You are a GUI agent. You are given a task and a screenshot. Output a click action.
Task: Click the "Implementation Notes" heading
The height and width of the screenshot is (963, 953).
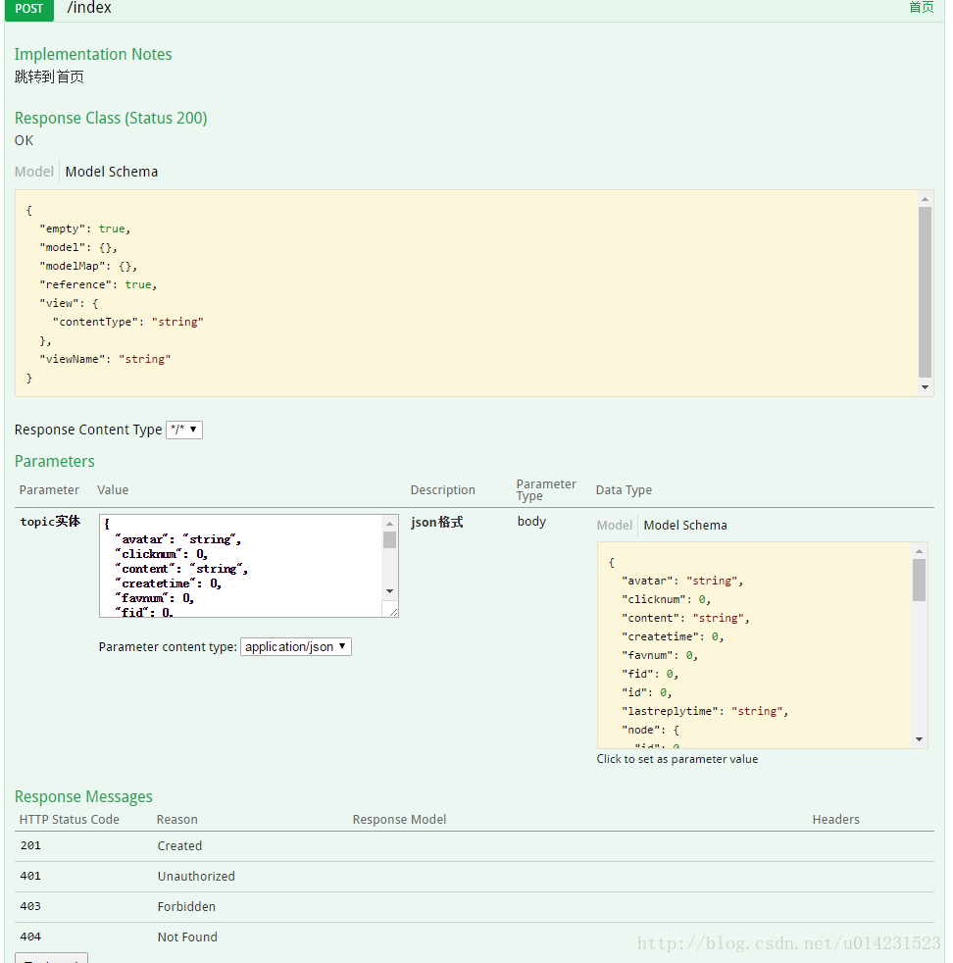(x=93, y=54)
